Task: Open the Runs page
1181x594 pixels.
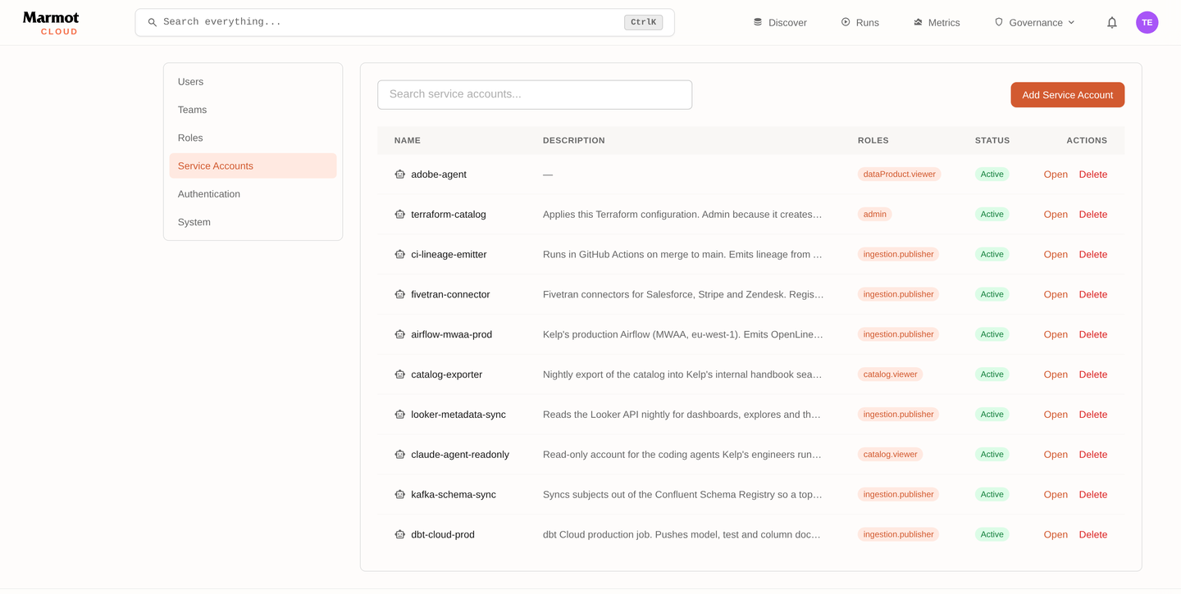Action: click(x=860, y=23)
